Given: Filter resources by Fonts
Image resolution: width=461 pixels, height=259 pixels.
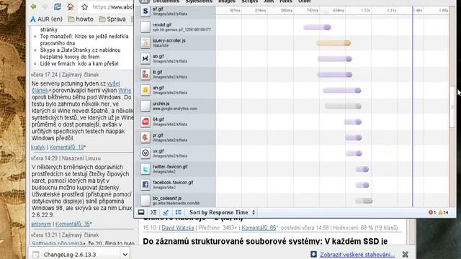Looking at the screenshot, I should (x=286, y=1).
